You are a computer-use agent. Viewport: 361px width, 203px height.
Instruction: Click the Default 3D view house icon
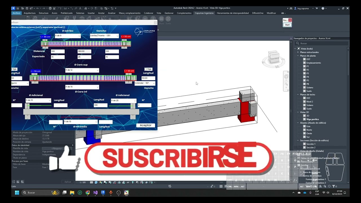tap(85, 8)
